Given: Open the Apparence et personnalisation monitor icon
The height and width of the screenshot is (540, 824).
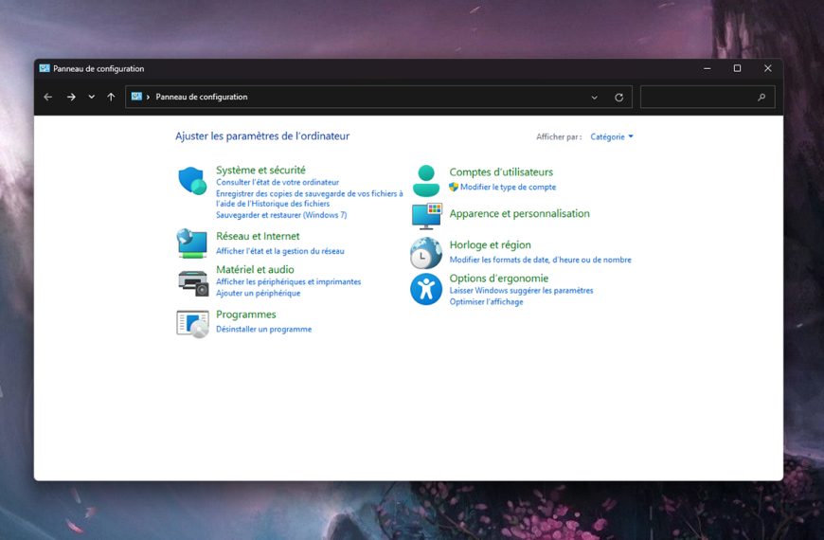Looking at the screenshot, I should click(x=427, y=216).
